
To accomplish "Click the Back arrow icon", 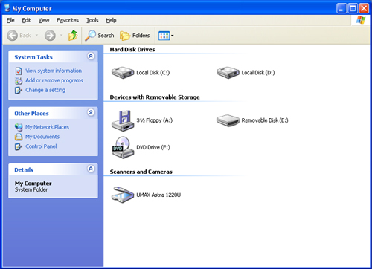I will tap(12, 36).
